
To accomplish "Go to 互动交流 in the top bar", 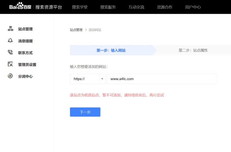I will point(136,7).
